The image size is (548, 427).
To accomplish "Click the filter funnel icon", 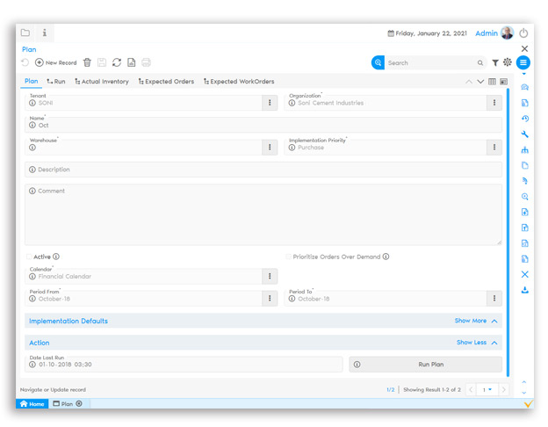I will tap(495, 63).
